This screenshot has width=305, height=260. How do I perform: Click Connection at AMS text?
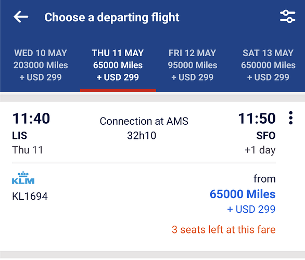[x=144, y=121]
